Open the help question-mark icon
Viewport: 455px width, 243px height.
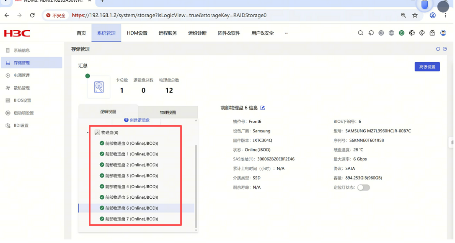tap(445, 49)
